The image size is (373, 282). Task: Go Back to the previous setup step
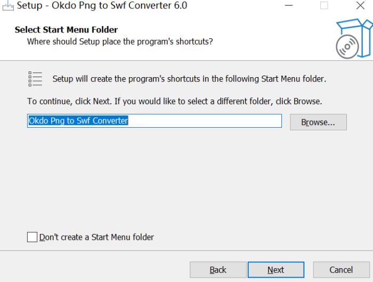[x=218, y=270]
